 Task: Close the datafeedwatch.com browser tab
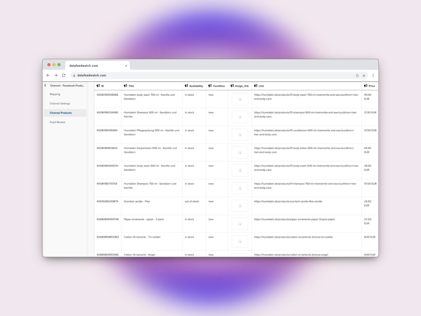click(126, 65)
